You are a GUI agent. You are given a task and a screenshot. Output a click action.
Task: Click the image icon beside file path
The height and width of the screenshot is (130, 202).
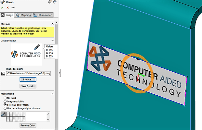(x=3, y=74)
